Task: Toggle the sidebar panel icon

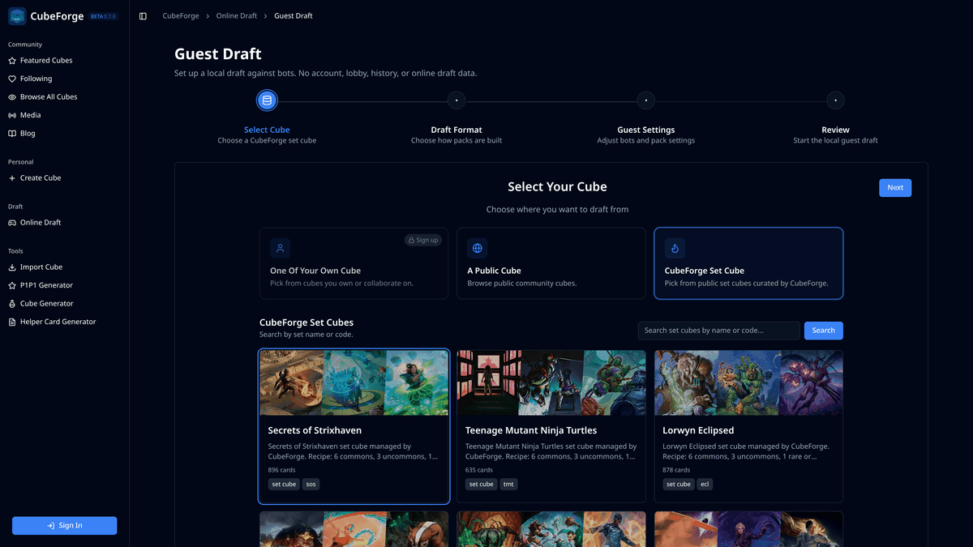Action: [x=143, y=16]
